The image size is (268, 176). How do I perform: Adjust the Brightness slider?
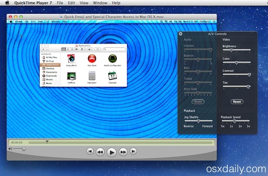pos(237,50)
